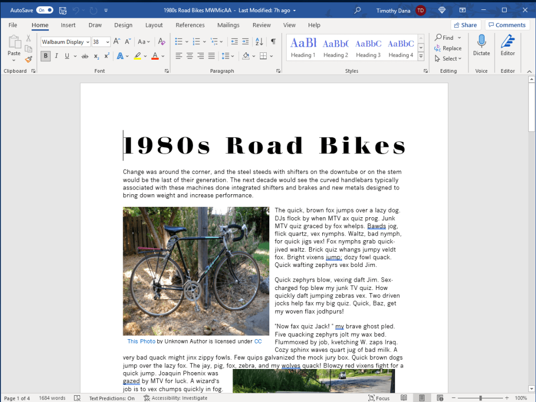Viewport: 536px width, 402px height.
Task: Click the Share button
Action: click(x=465, y=25)
